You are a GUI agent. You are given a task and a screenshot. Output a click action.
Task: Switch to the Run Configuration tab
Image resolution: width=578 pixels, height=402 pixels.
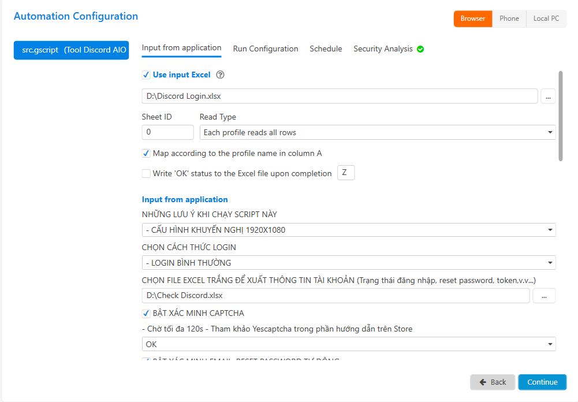click(266, 49)
